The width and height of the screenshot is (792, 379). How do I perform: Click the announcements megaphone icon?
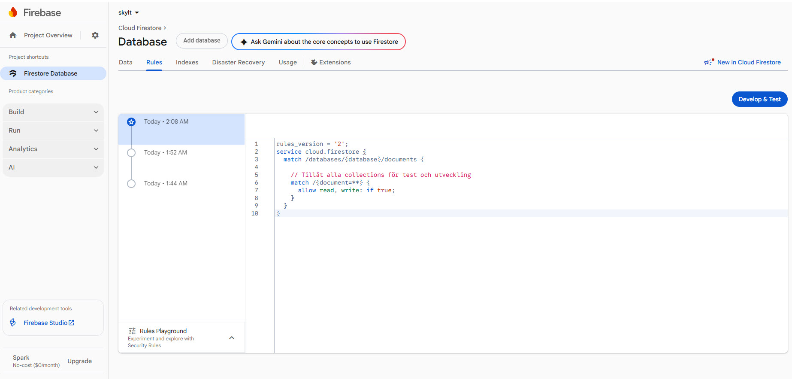(709, 62)
